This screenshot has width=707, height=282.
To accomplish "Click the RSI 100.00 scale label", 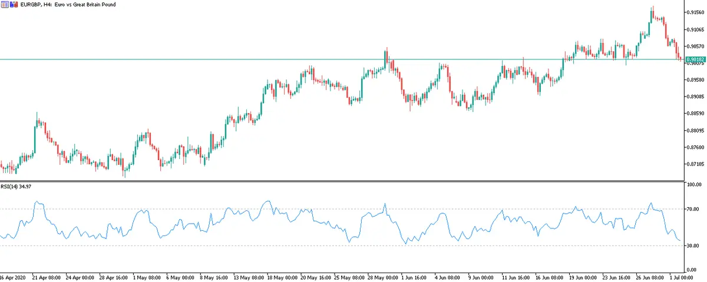I will [695, 185].
